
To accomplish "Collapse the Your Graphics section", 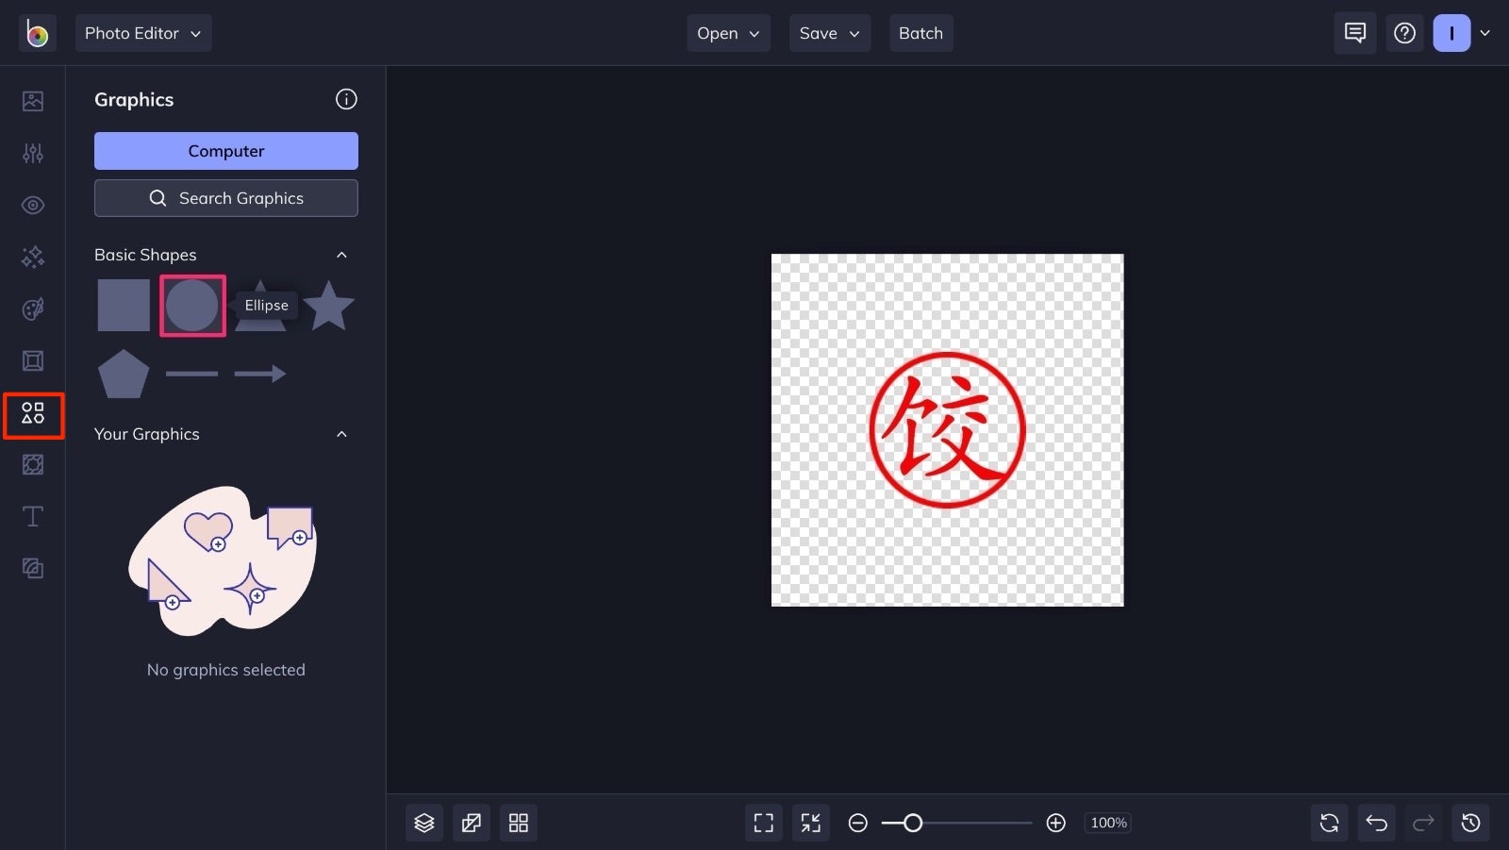I will tap(341, 434).
